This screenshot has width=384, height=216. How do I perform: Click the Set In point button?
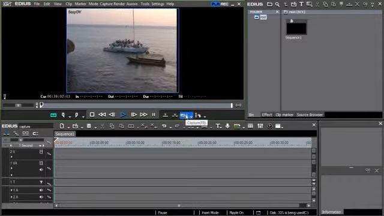(x=63, y=115)
